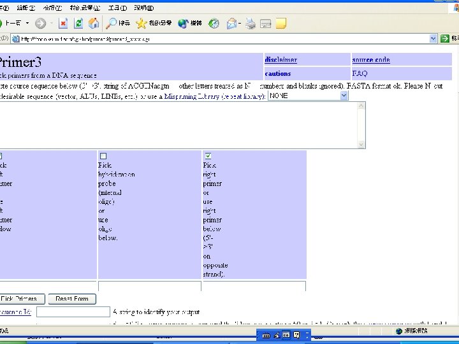Toggle the Pick hybridization probe checkbox
The image size is (459, 344).
[103, 156]
